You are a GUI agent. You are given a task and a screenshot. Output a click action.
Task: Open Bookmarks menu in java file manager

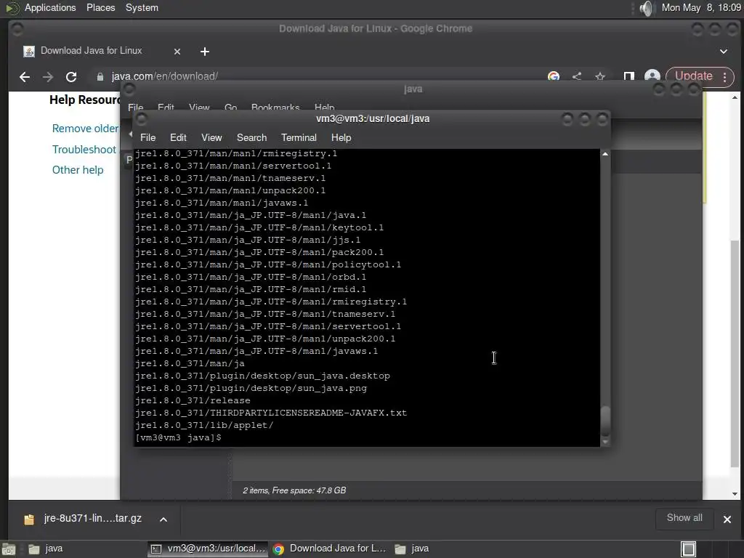click(x=275, y=108)
